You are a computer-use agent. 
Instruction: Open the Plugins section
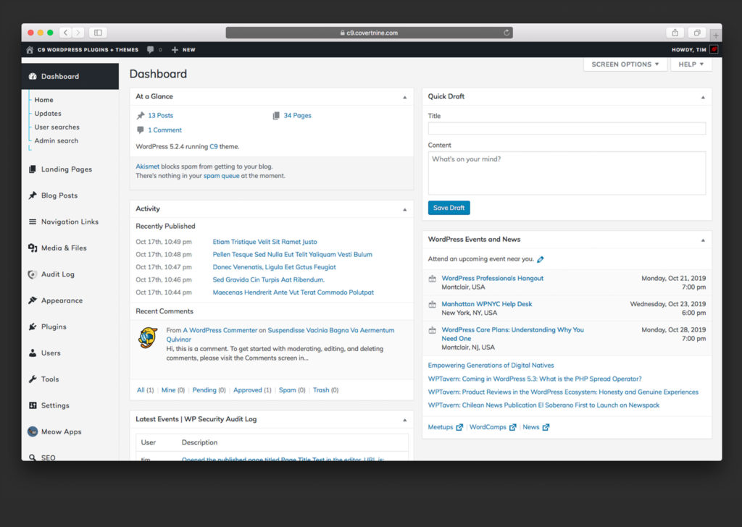[x=51, y=326]
